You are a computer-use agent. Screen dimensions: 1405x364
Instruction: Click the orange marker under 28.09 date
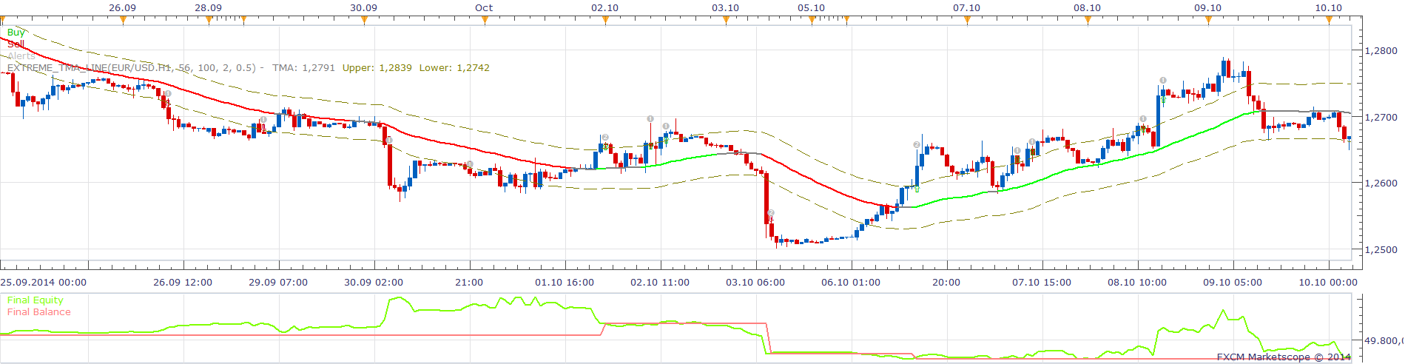pyautogui.click(x=209, y=21)
